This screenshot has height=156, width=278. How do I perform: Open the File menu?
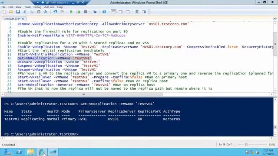pyautogui.click(x=3, y=7)
